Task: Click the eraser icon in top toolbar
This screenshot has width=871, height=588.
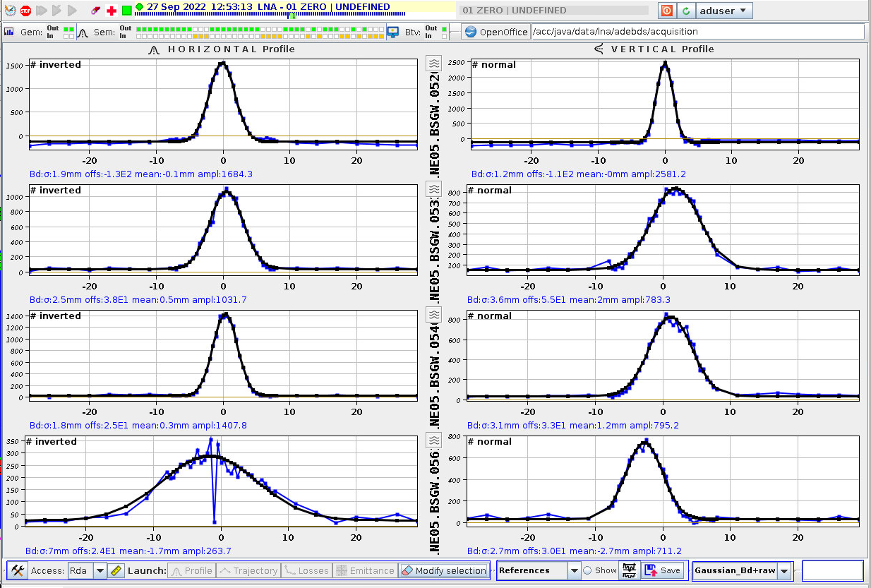Action: (96, 11)
